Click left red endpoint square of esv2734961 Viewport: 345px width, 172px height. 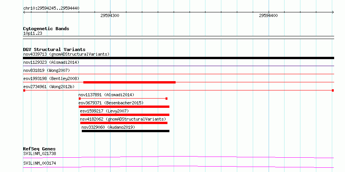24,90
